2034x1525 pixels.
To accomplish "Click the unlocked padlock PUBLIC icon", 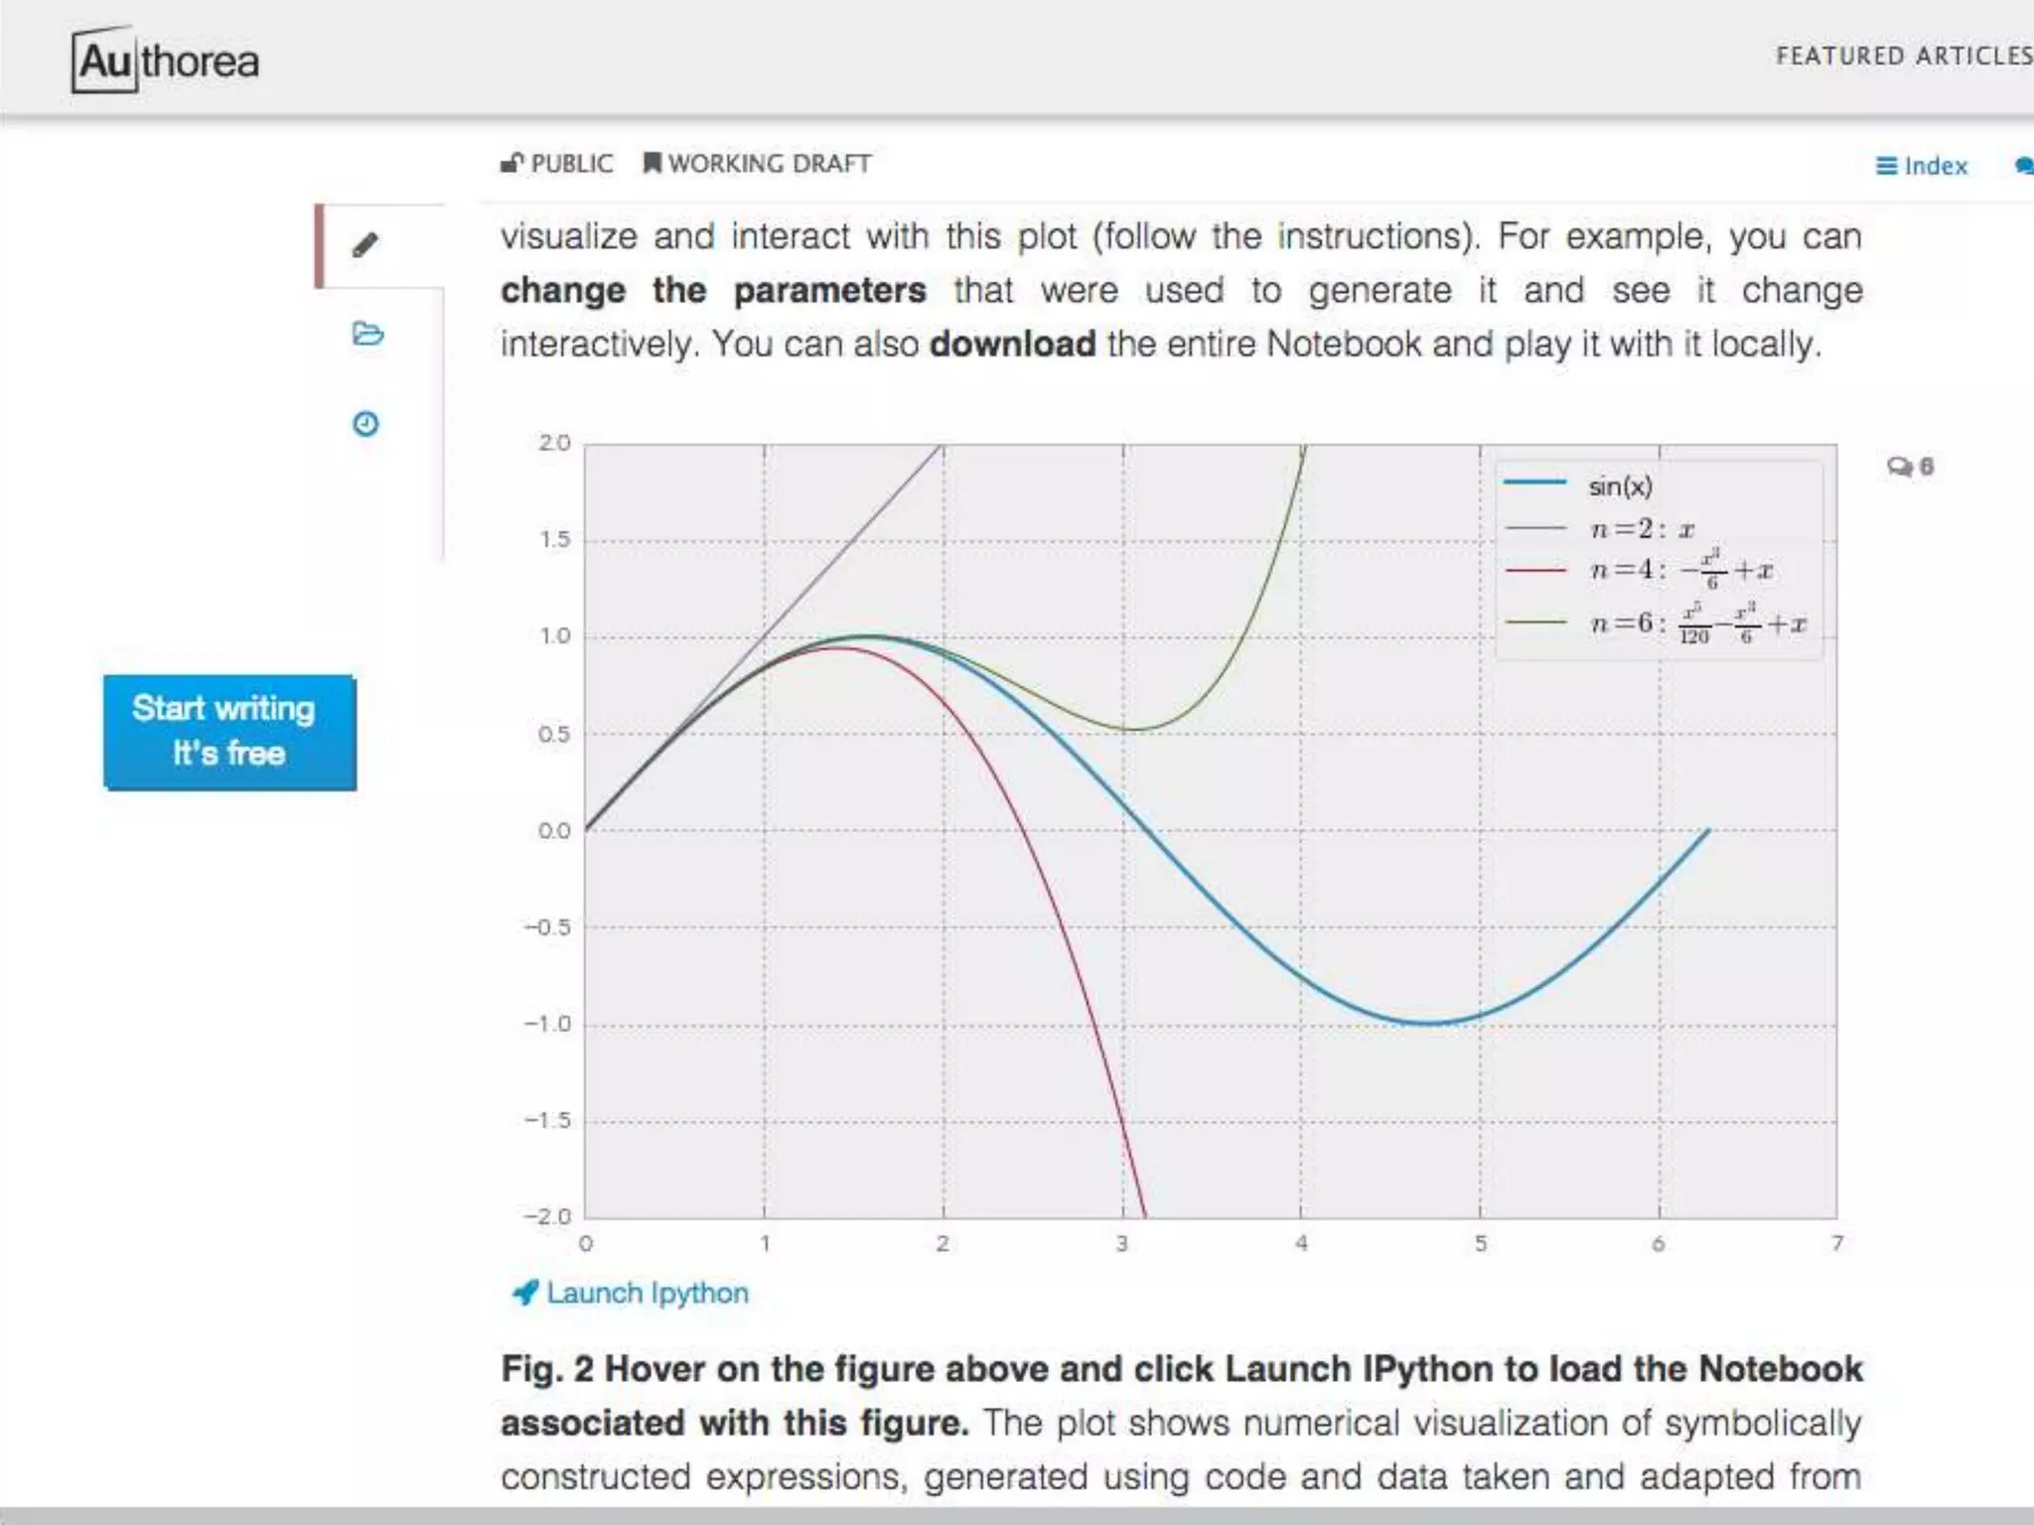I will point(510,163).
